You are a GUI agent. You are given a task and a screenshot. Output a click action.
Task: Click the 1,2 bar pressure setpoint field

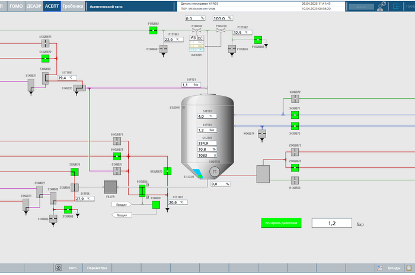(331, 223)
